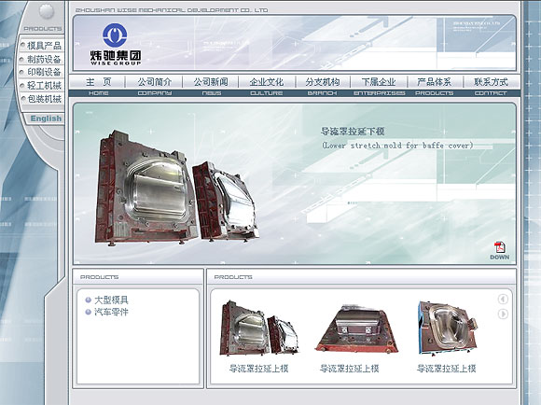Open the 大型模具 product category

(111, 300)
